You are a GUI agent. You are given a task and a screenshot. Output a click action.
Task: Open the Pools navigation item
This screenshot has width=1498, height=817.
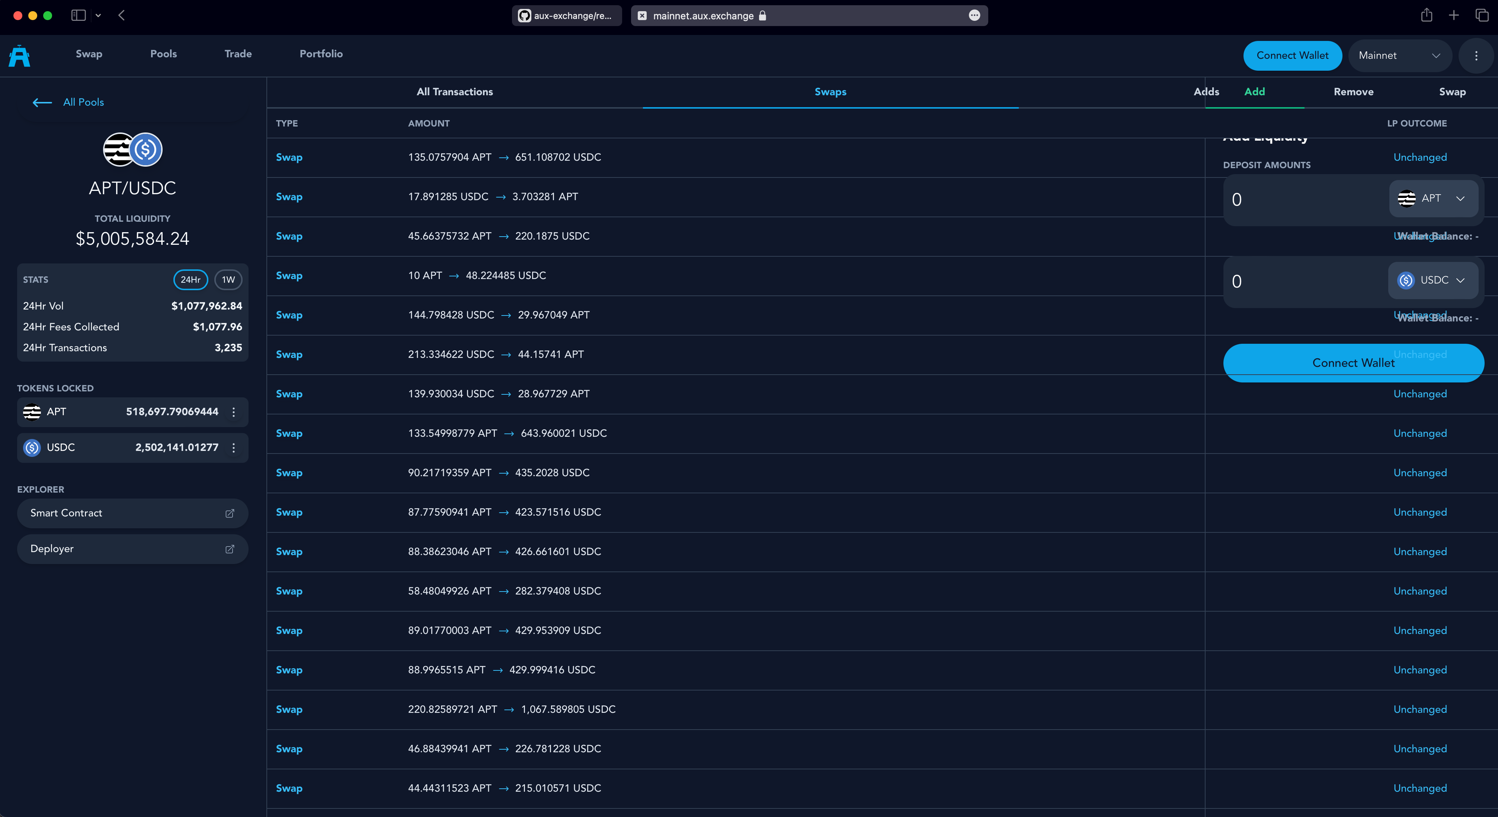pyautogui.click(x=163, y=54)
